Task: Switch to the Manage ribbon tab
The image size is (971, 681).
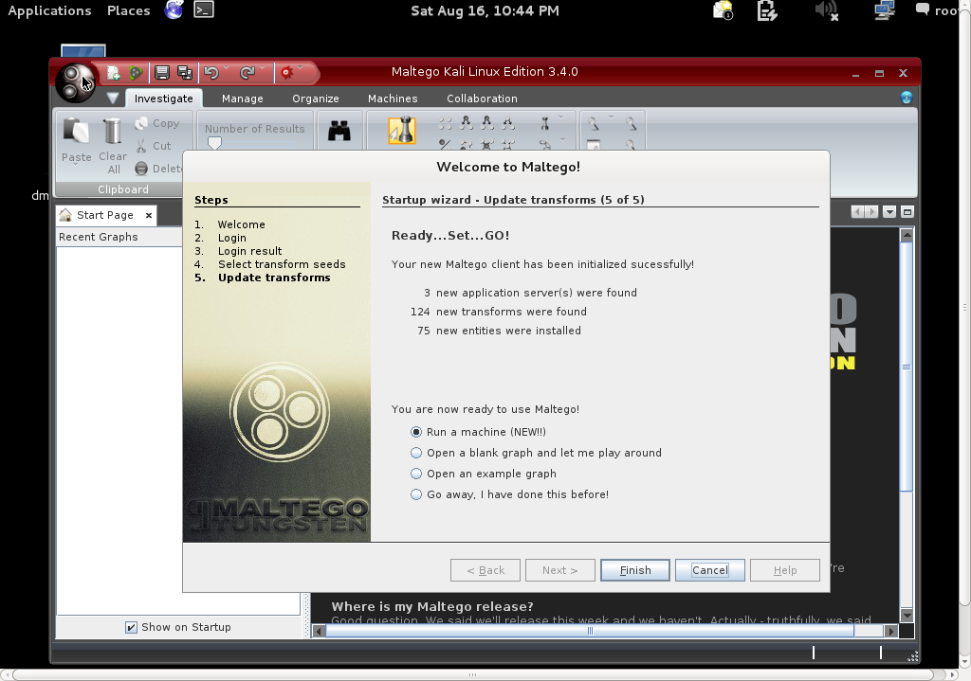Action: pos(242,99)
